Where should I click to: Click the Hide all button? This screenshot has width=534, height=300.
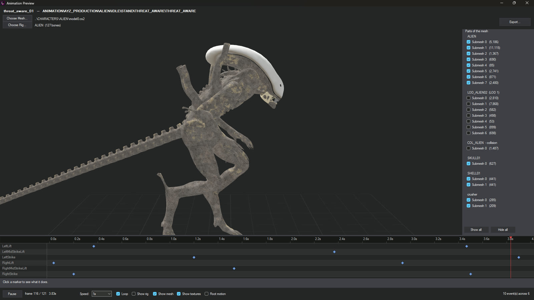click(503, 230)
